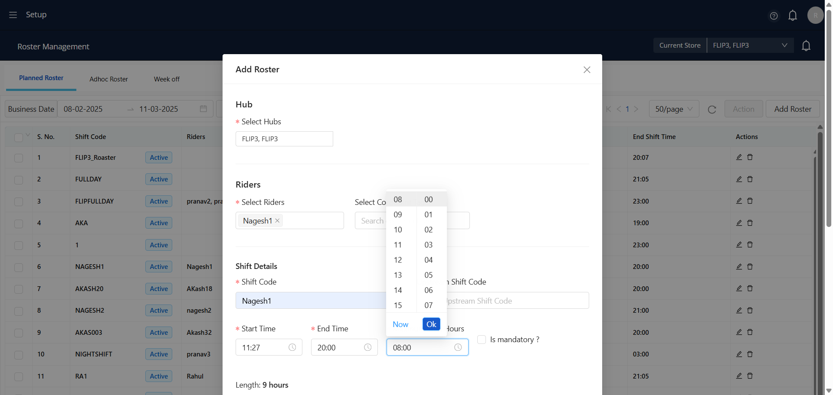
Task: Switch to the Adhoc Roster tab
Action: (108, 79)
